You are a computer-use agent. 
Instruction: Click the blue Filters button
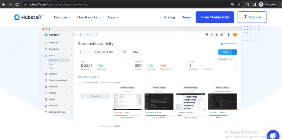click(x=225, y=52)
